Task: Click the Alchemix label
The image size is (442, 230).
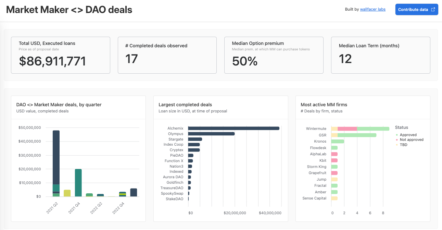Action: coord(176,128)
